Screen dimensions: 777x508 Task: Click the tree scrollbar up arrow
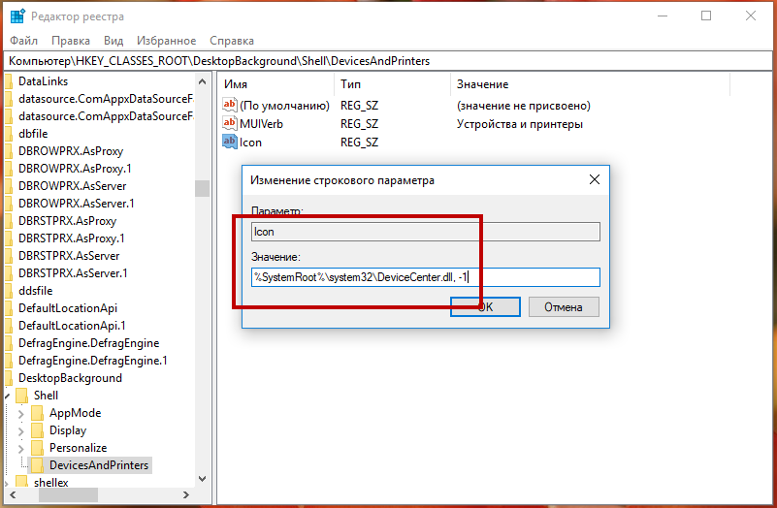[202, 81]
